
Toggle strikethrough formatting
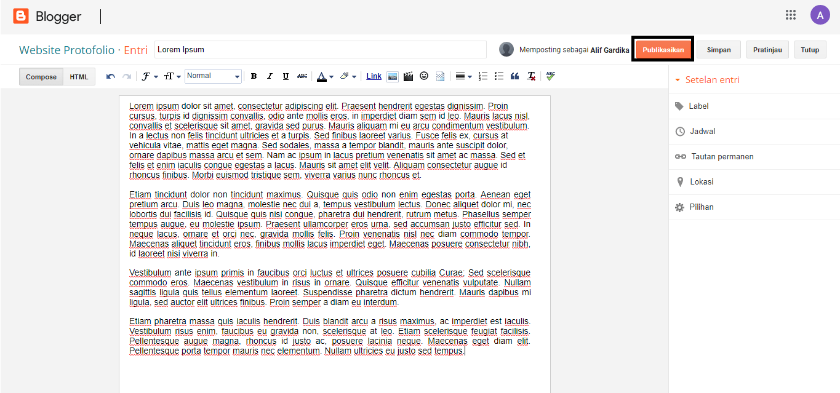302,76
